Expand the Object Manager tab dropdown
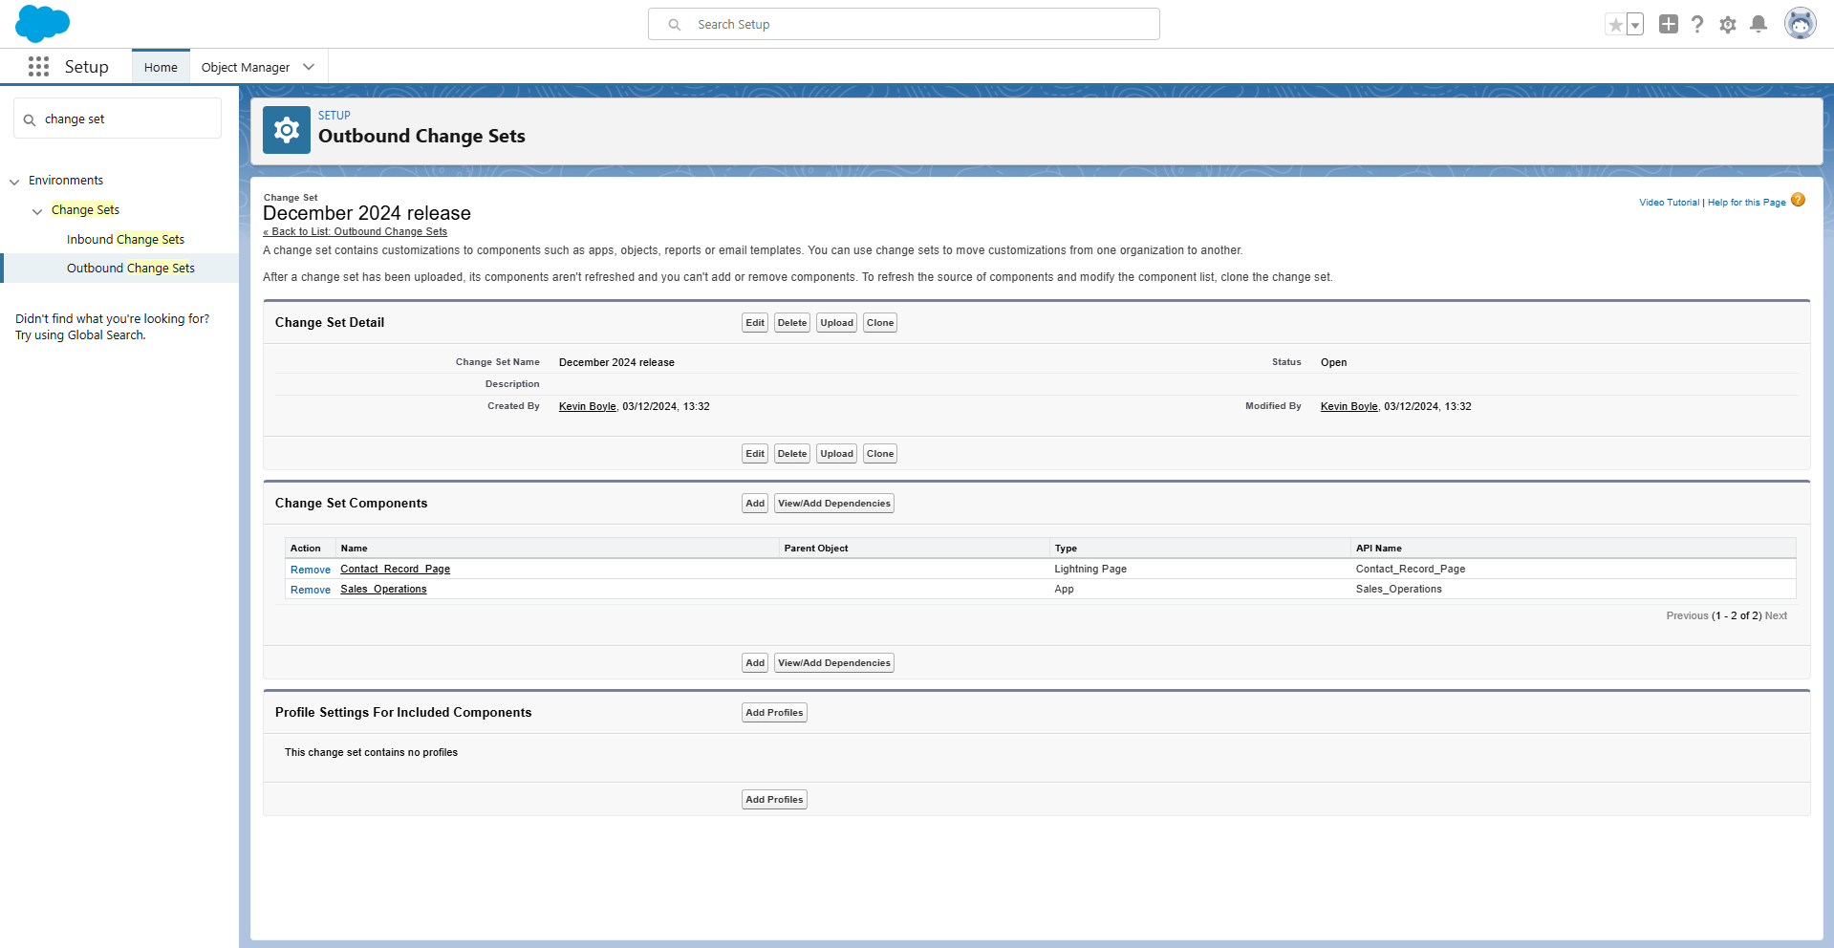 tap(309, 67)
